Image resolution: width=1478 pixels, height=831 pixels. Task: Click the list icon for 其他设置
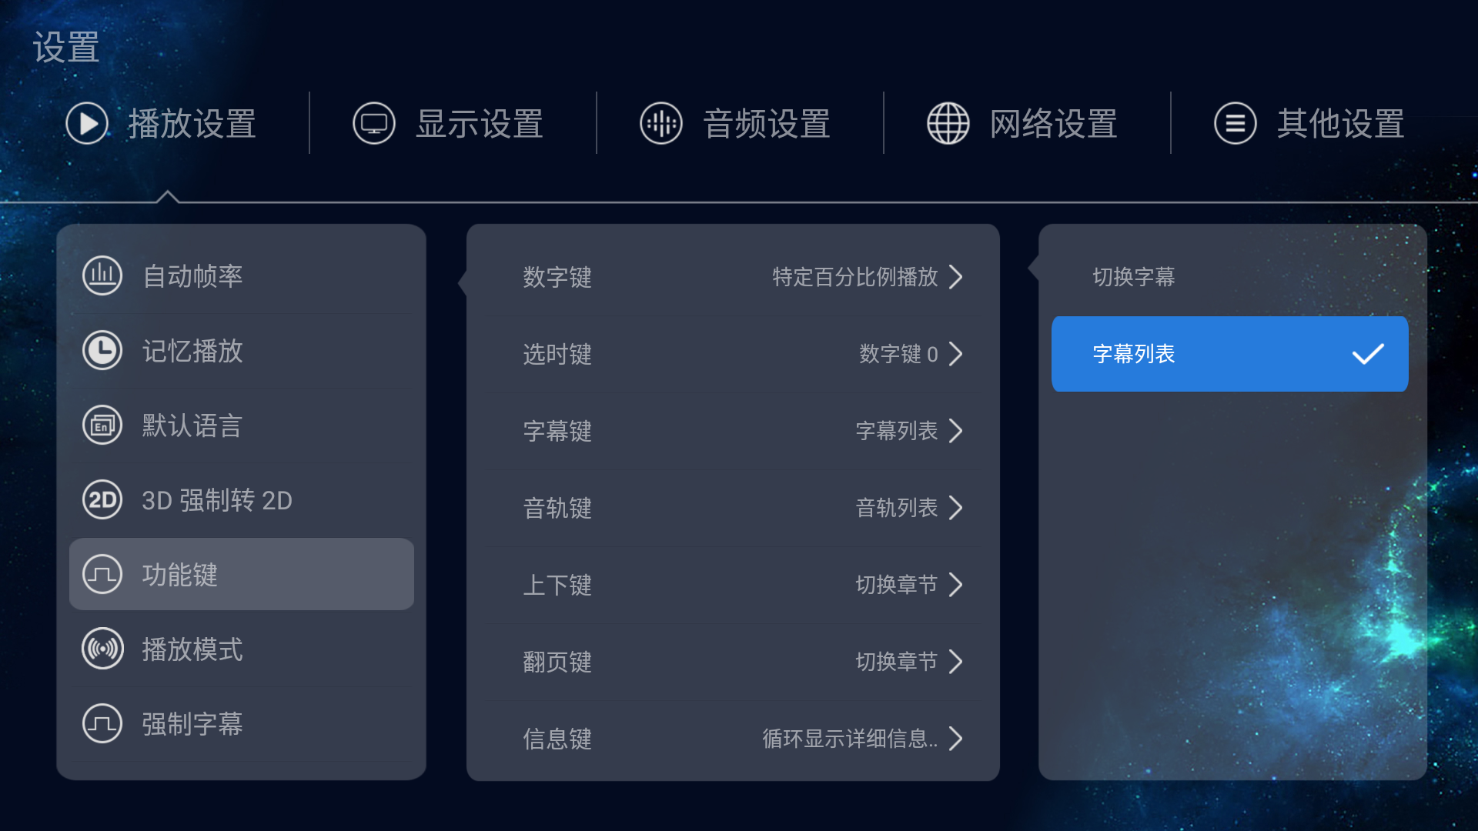(x=1236, y=123)
